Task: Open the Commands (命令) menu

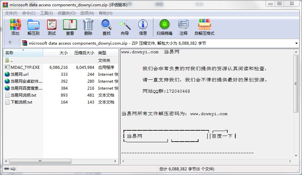Action: (29, 13)
